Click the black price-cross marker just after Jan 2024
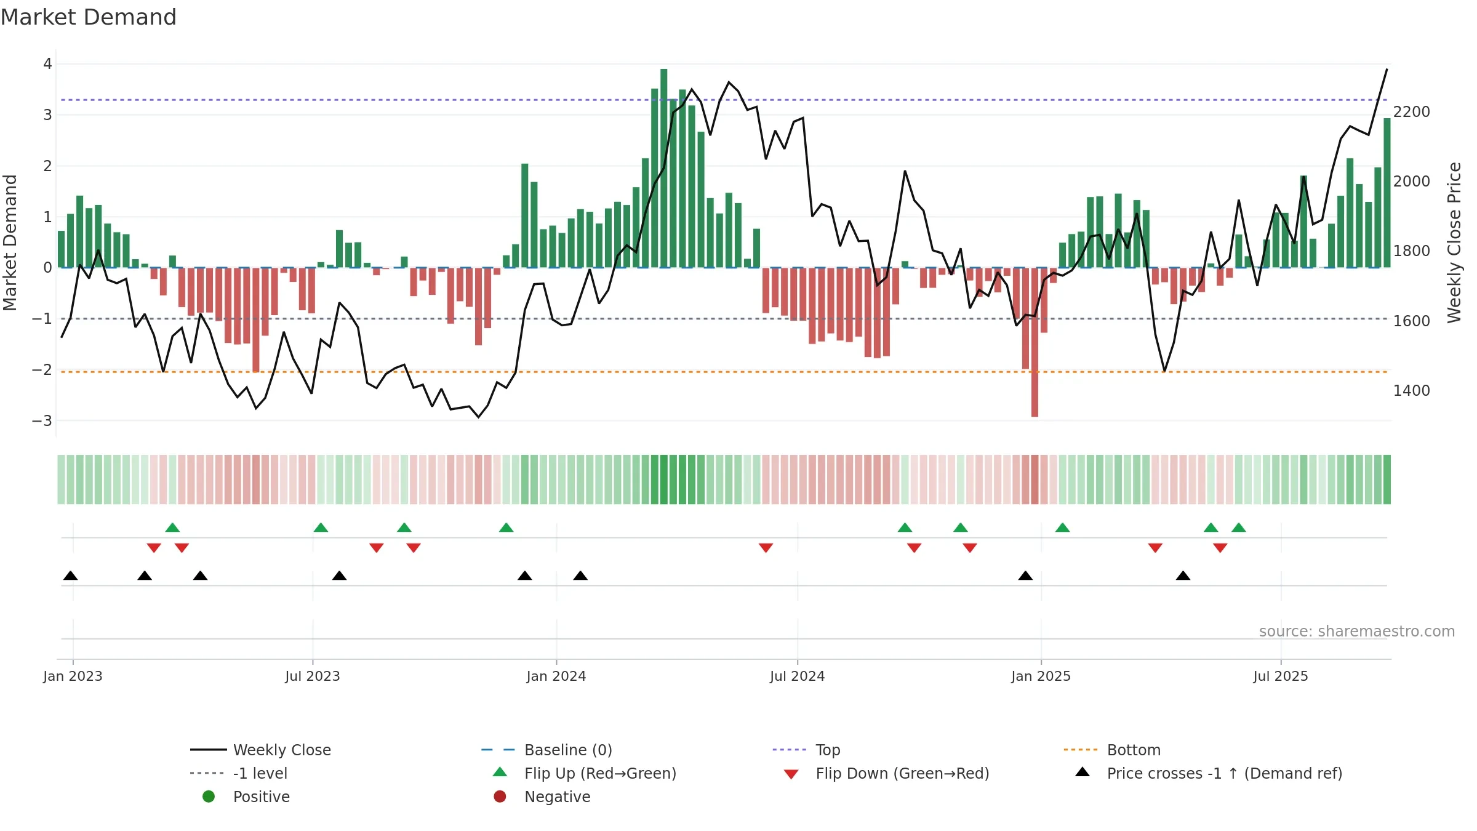Viewport: 1477px width, 831px height. [x=580, y=576]
